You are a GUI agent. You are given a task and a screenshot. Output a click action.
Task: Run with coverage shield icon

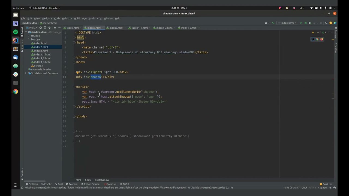pyautogui.click(x=310, y=23)
